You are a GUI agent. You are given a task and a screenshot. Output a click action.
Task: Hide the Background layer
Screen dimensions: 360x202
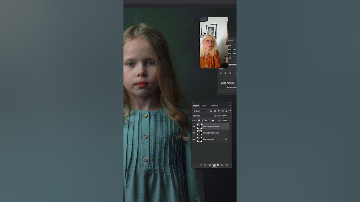pyautogui.click(x=194, y=139)
